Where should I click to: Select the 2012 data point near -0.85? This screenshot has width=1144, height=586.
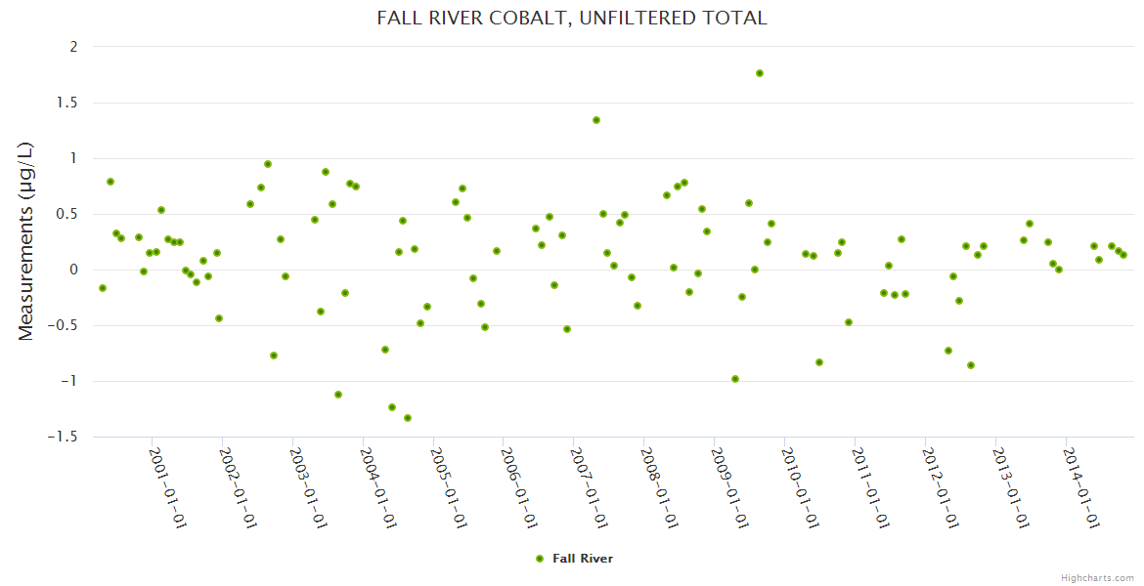tap(971, 365)
